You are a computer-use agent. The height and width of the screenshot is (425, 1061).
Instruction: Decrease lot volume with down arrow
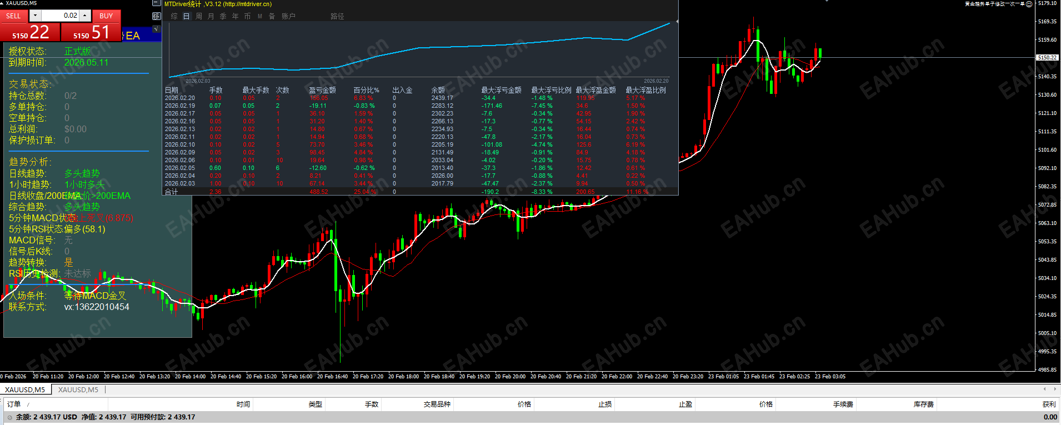pos(36,16)
